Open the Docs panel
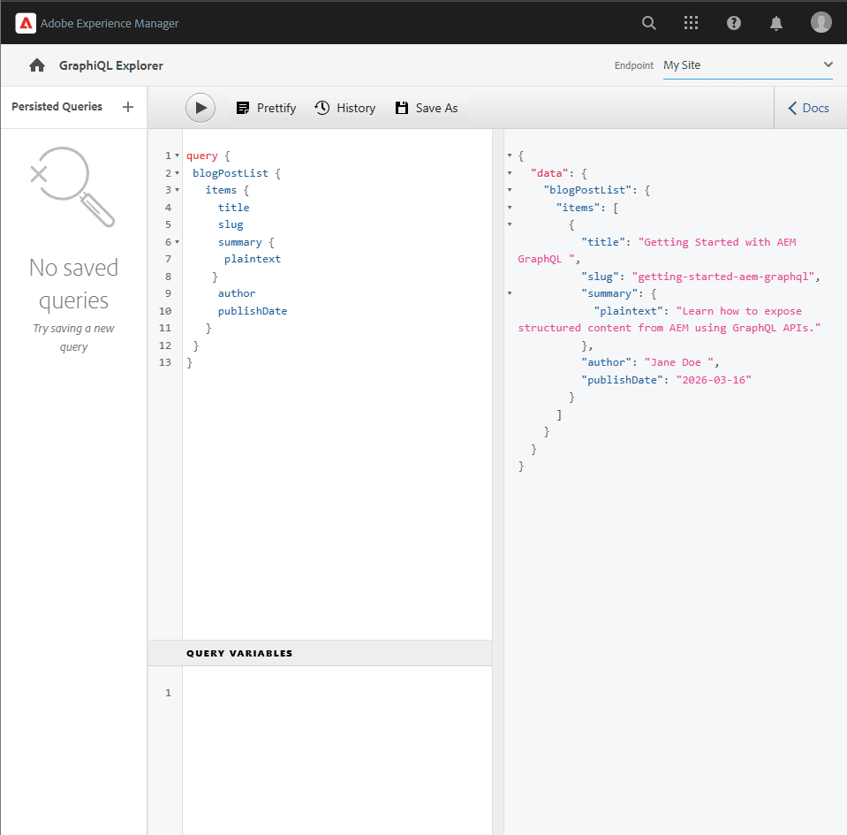Viewport: 847px width, 835px height. coord(809,108)
